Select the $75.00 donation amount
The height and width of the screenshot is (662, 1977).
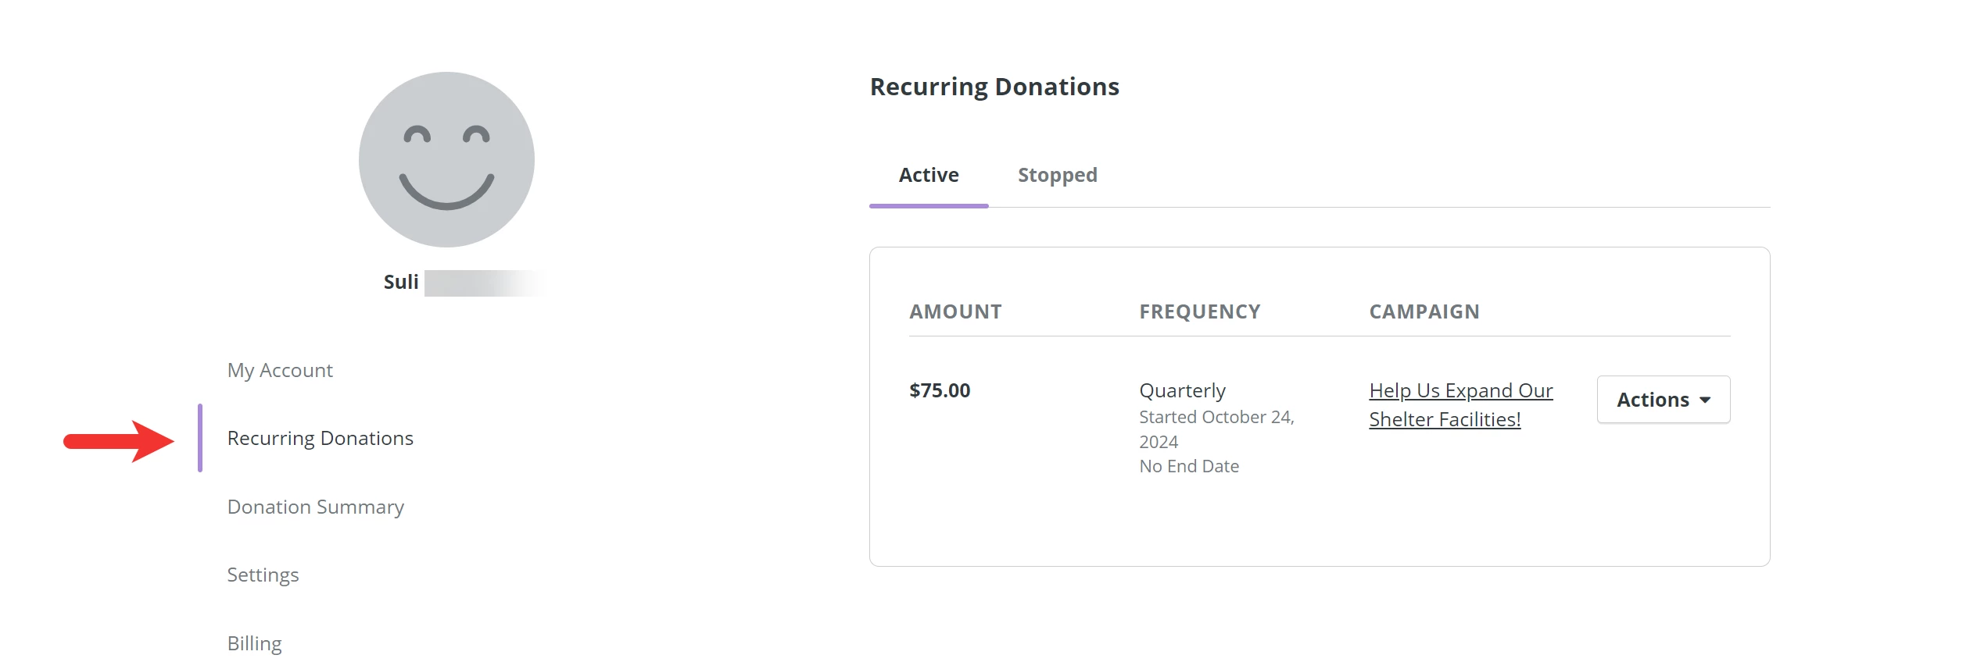tap(937, 390)
